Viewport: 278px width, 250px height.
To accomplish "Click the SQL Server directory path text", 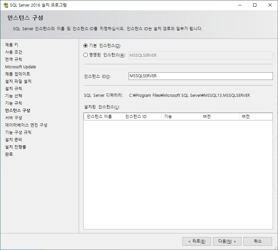I will pos(189,95).
